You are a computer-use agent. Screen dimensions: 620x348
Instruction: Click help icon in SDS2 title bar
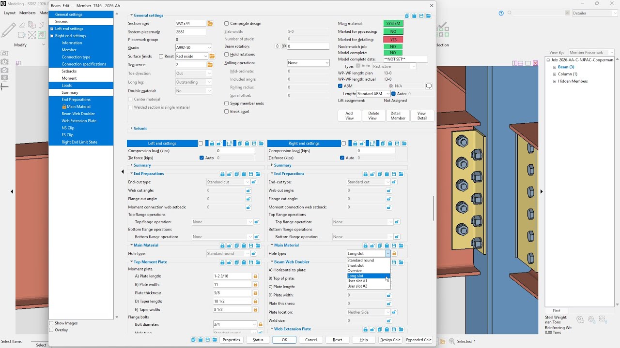pos(501,13)
